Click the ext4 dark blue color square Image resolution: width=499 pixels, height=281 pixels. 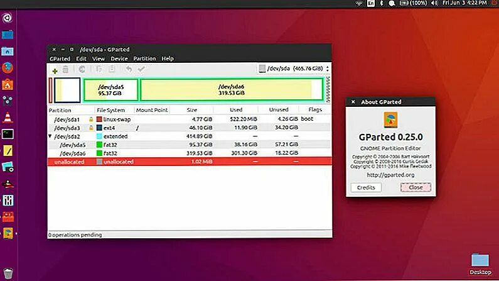pos(99,128)
